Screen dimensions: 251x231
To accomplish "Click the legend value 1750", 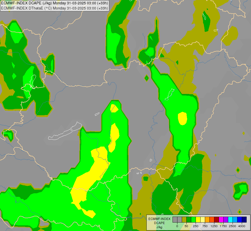I will pos(223,226).
